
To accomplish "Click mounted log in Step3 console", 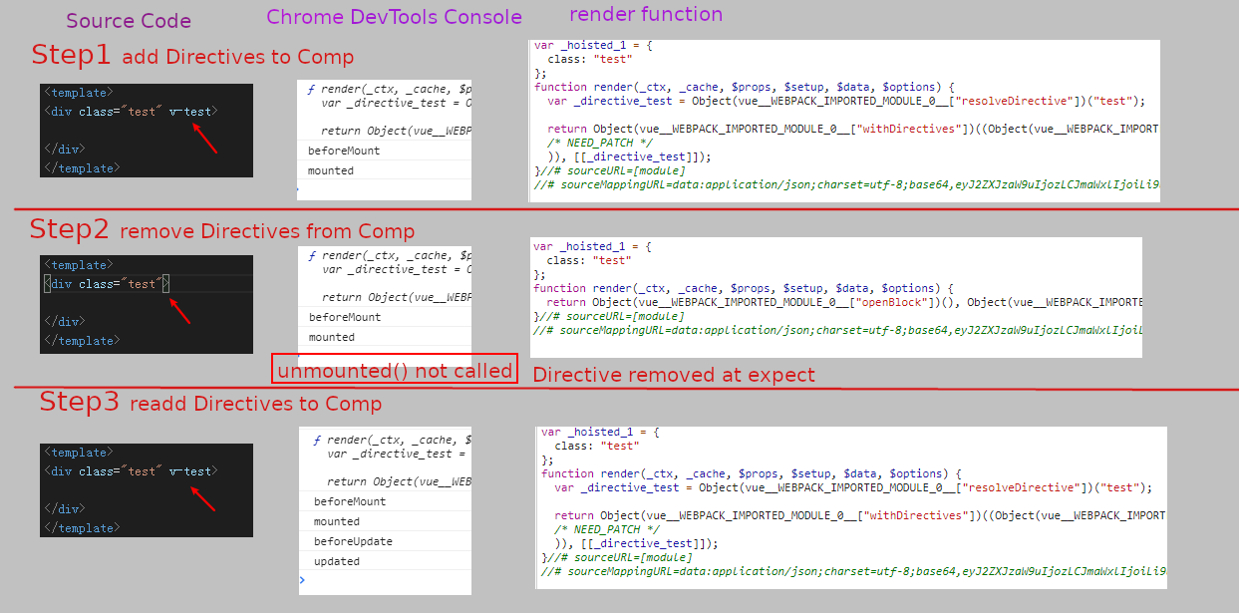I will coord(337,521).
